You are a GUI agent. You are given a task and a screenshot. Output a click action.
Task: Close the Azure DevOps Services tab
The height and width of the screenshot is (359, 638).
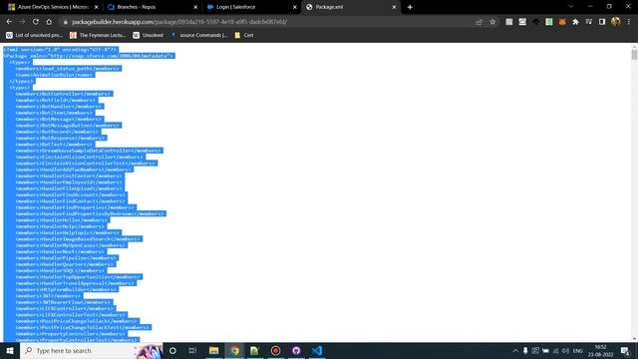(x=96, y=7)
